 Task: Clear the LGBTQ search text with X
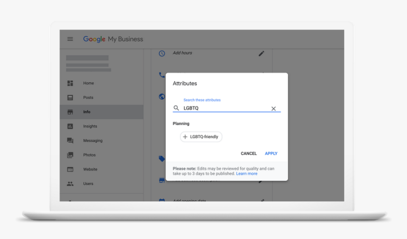[x=274, y=108]
